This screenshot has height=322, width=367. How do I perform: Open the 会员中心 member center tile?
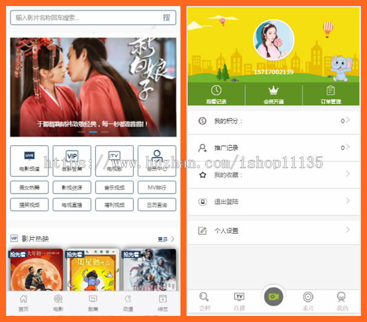coord(157,161)
